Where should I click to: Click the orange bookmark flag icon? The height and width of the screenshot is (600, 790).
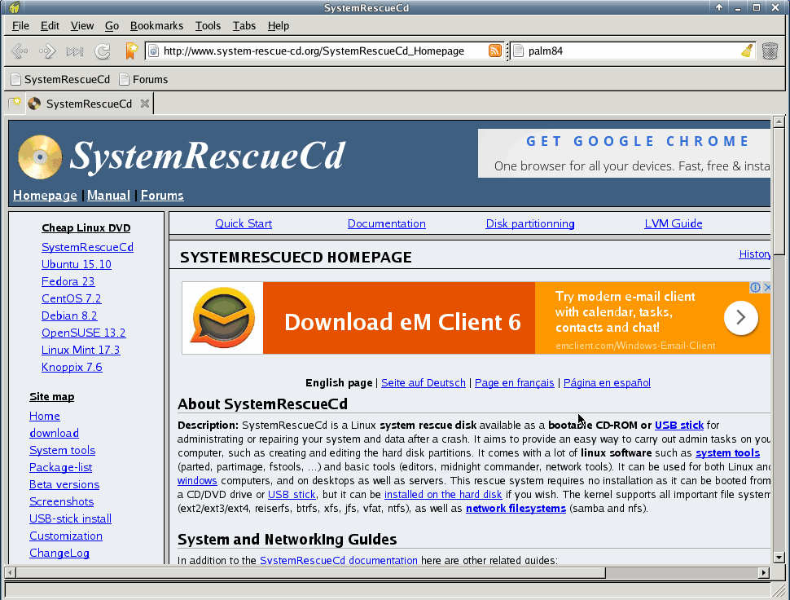(131, 51)
